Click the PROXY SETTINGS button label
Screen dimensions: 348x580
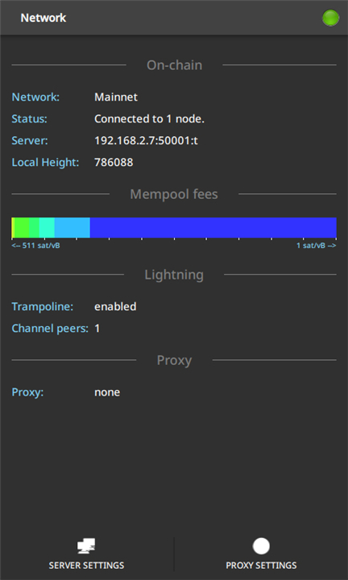261,565
